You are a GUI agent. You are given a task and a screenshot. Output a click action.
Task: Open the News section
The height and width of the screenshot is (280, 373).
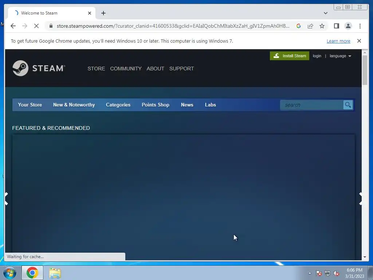(x=187, y=105)
